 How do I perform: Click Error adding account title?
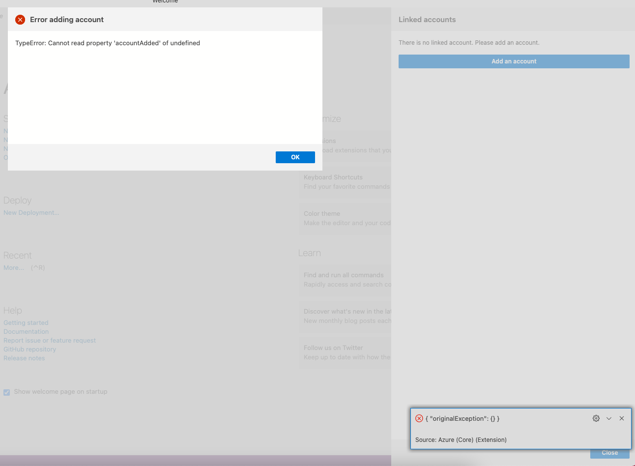click(67, 20)
